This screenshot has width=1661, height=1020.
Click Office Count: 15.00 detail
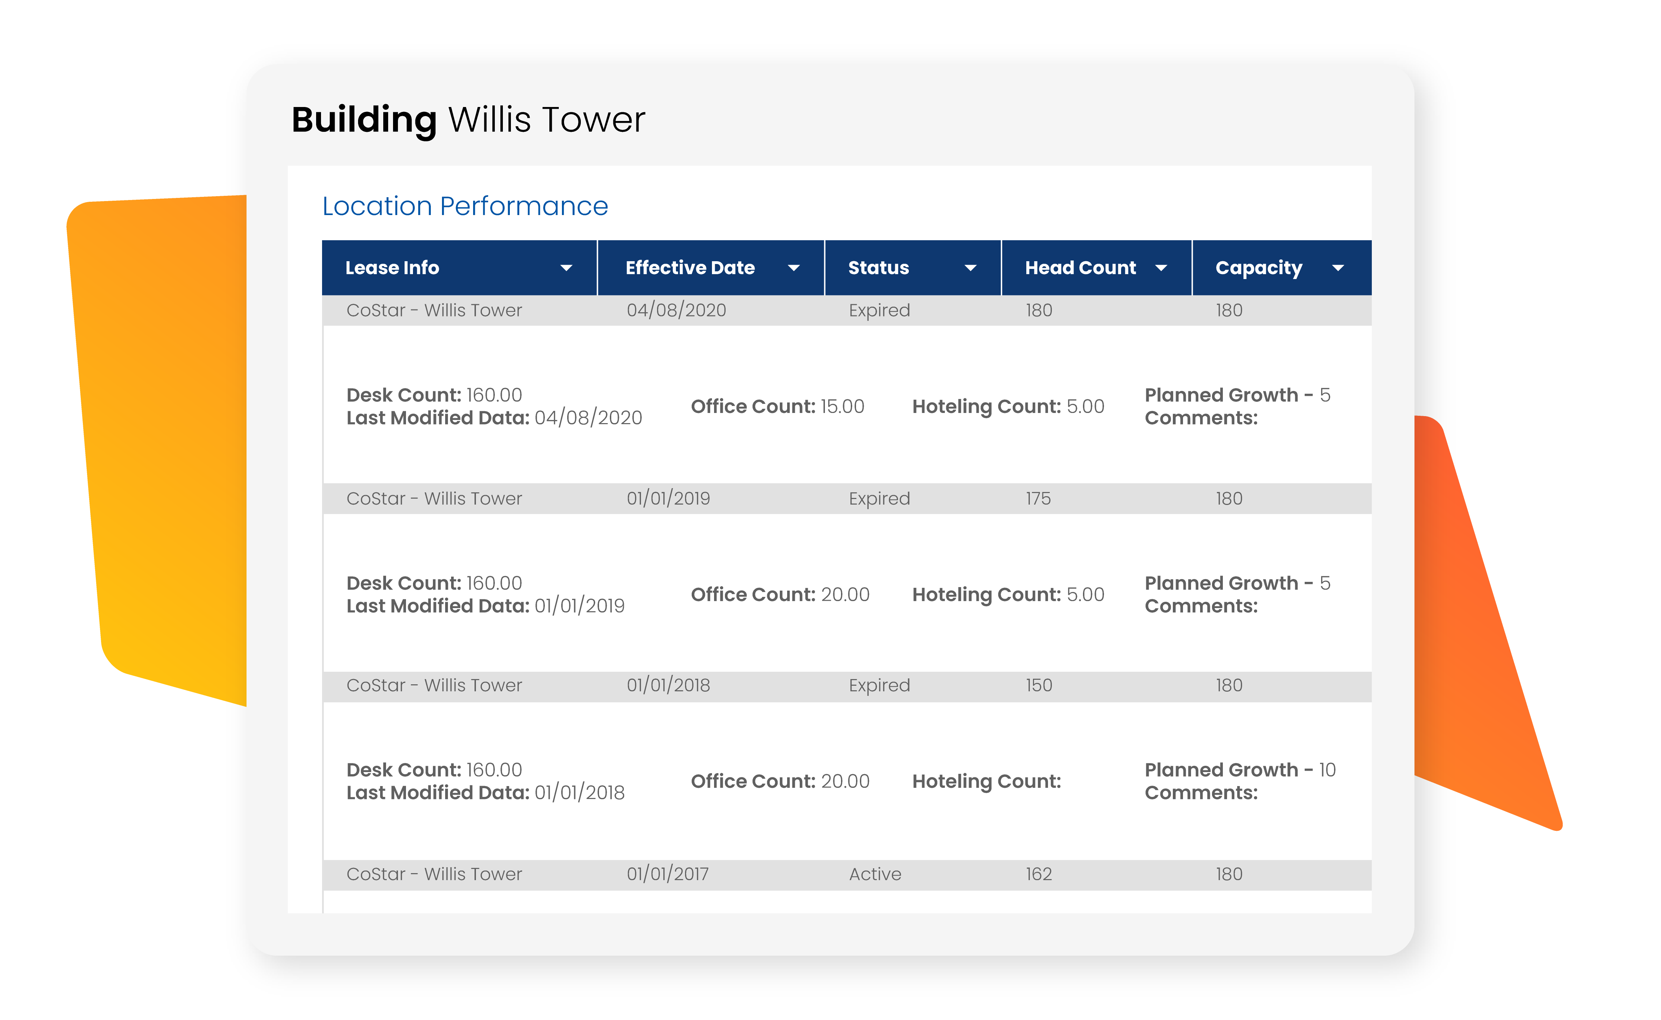click(777, 407)
